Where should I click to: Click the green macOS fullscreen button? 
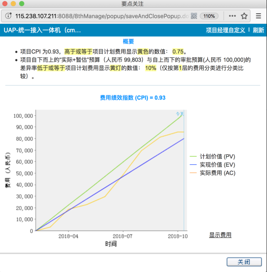tap(22, 4)
